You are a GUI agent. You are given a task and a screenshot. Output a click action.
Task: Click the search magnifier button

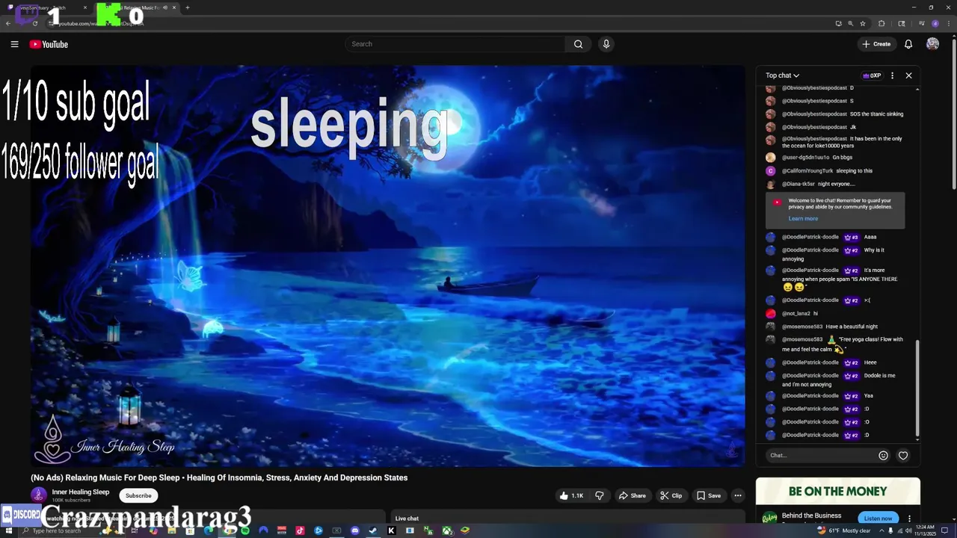tap(578, 44)
